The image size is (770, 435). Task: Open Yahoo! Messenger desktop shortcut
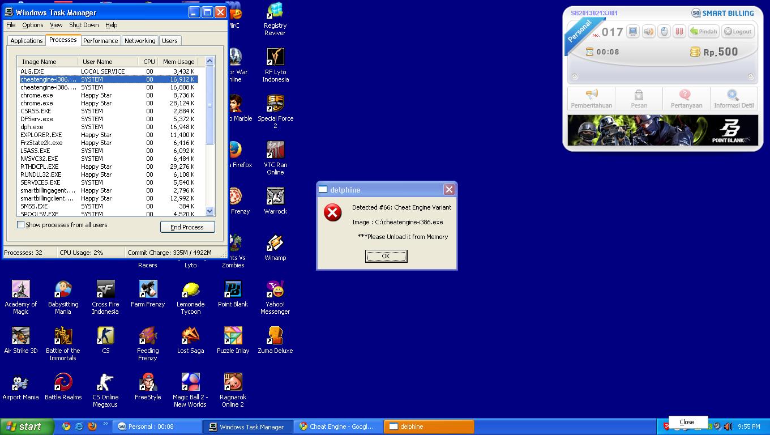(275, 297)
